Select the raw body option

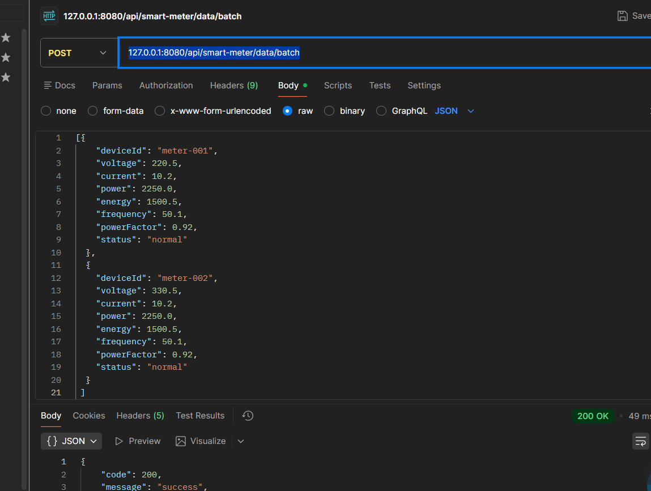click(x=287, y=111)
